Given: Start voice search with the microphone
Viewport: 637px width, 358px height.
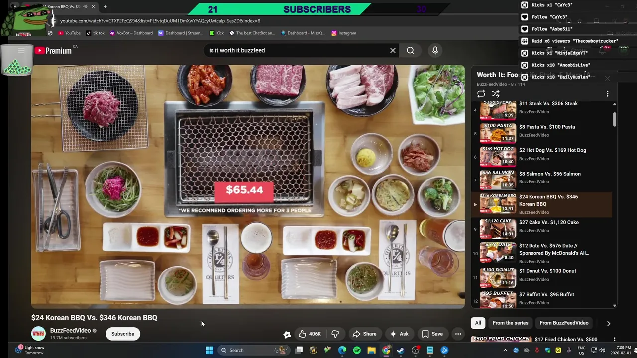Looking at the screenshot, I should point(435,50).
